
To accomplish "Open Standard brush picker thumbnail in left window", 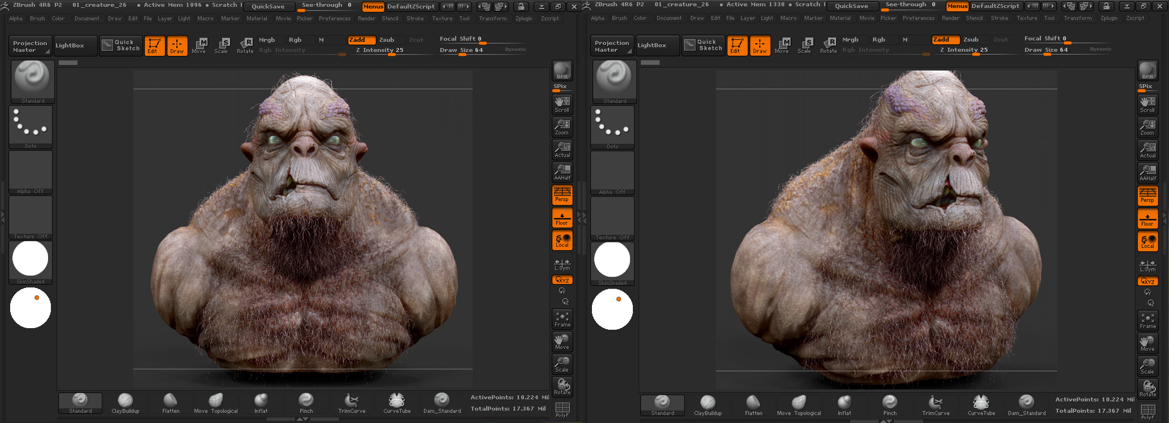I will click(32, 82).
